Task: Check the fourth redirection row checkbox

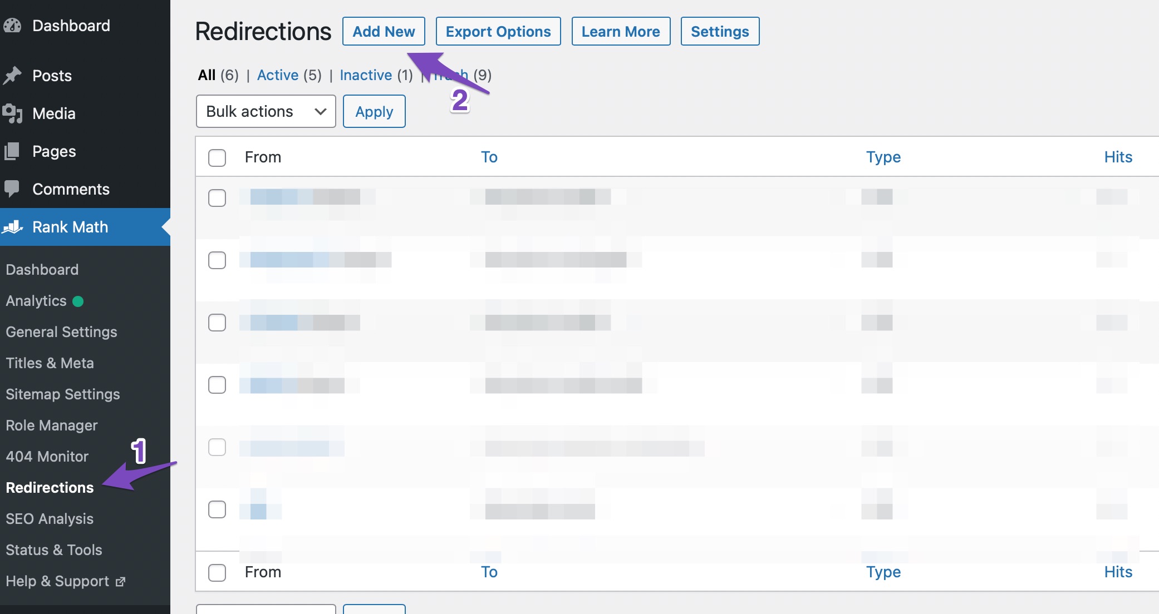Action: click(217, 385)
